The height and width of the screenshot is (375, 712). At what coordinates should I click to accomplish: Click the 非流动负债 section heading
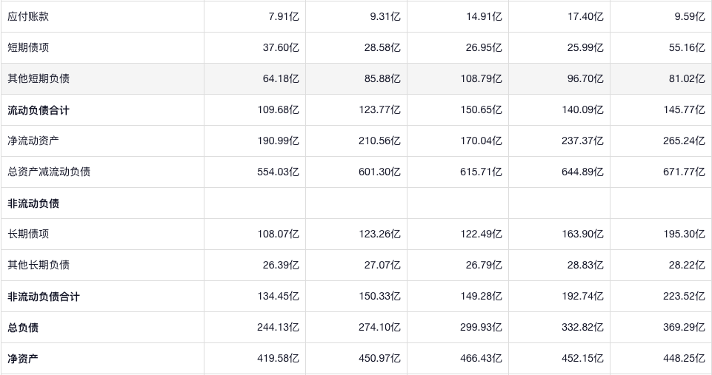pyautogui.click(x=33, y=203)
